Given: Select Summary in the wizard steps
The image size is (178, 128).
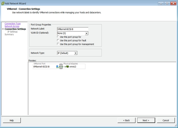Looking at the screenshot, I should 9,35.
